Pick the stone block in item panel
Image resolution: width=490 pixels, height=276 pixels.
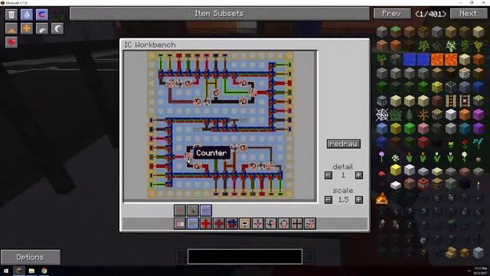pyautogui.click(x=382, y=31)
